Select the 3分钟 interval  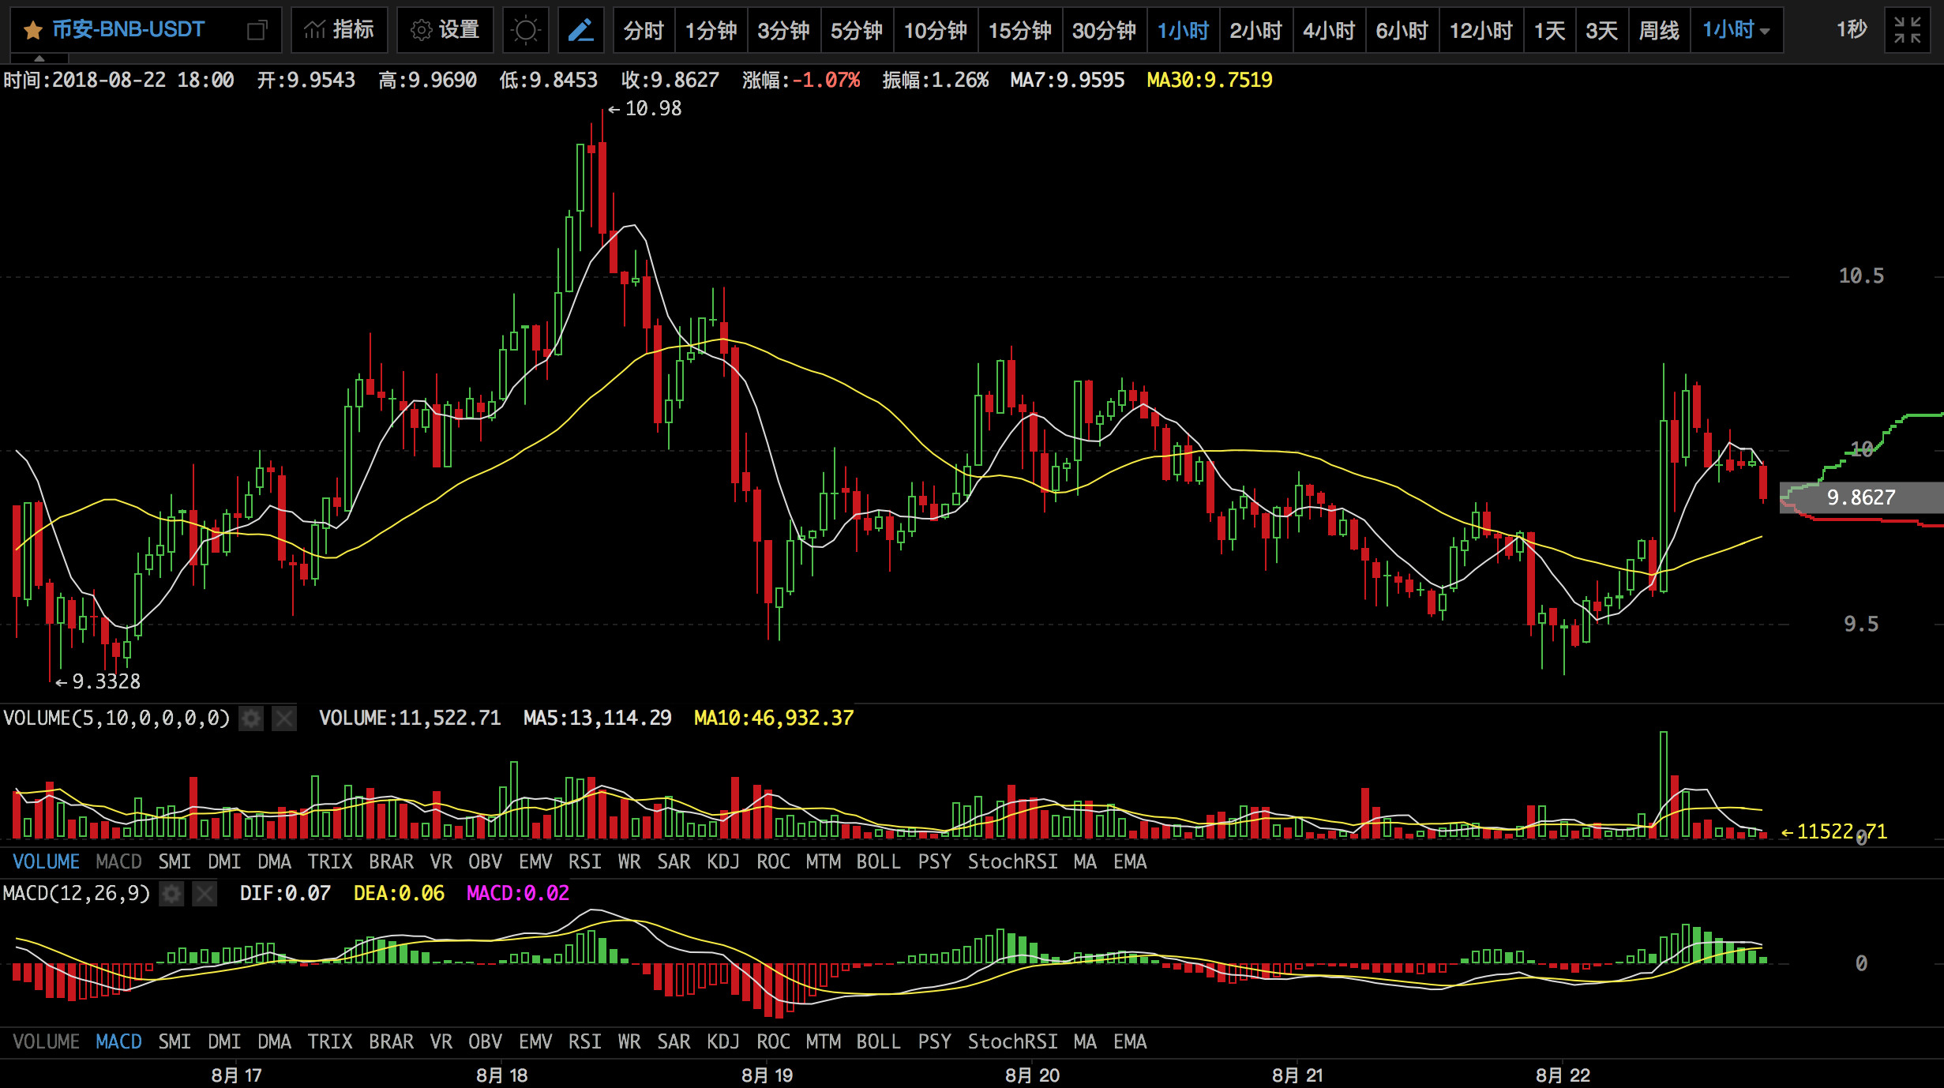pos(783,31)
